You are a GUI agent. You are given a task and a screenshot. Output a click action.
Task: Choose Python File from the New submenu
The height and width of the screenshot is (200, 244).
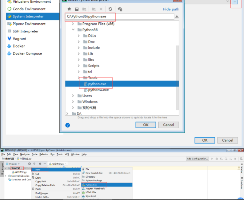pos(107,185)
